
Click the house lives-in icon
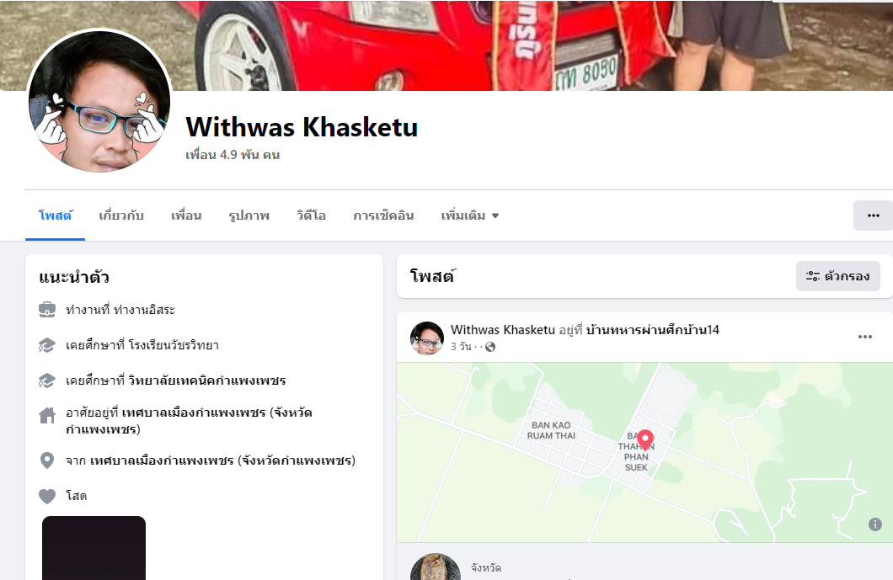point(47,416)
